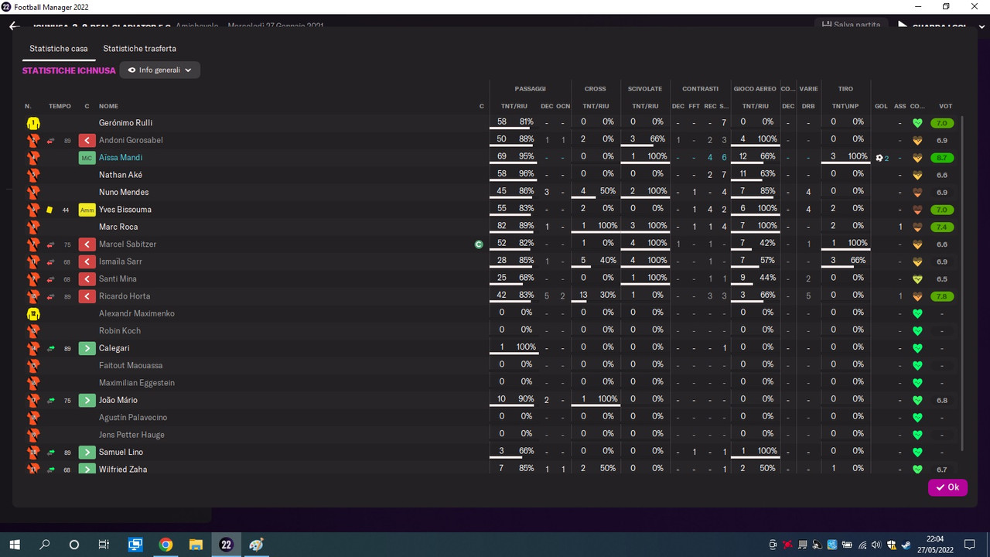Click the orange shirt icon for Nathan Aké
Screen dimensions: 990x557
click(33, 175)
